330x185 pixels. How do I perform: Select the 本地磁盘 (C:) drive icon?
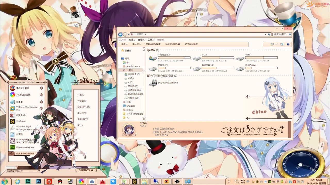153,58
